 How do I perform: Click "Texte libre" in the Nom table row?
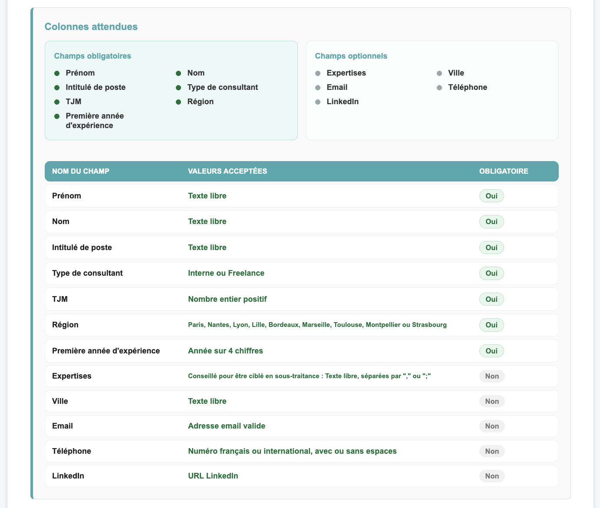207,221
